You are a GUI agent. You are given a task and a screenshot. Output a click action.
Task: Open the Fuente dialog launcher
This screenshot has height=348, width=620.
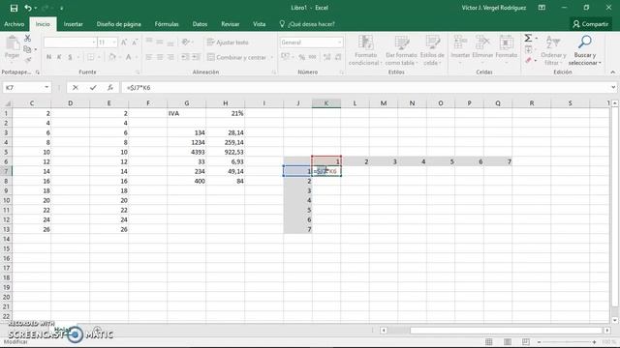click(138, 72)
